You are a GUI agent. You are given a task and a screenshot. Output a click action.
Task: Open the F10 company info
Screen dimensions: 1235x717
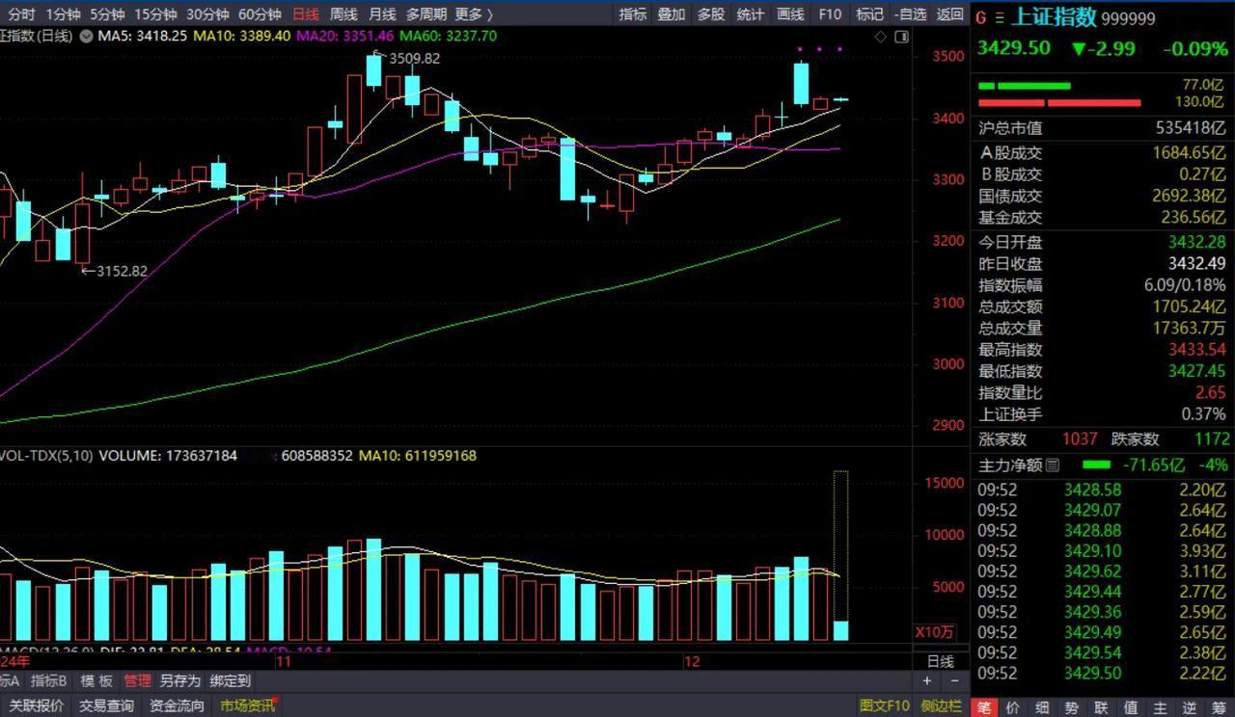(x=830, y=13)
